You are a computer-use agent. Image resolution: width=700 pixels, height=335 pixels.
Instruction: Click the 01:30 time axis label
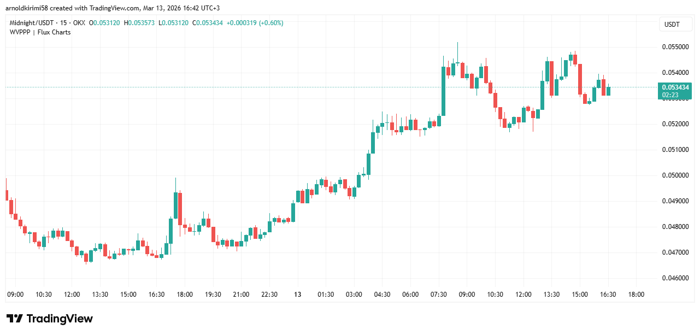point(326,295)
